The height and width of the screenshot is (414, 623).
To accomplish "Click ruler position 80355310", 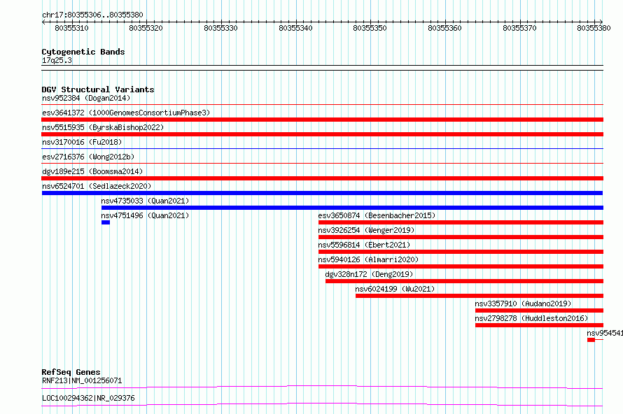I will [x=71, y=28].
